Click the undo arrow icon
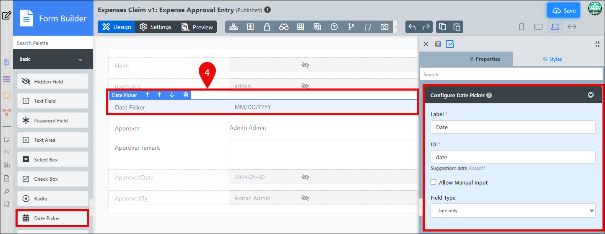The height and width of the screenshot is (234, 605). 412,27
